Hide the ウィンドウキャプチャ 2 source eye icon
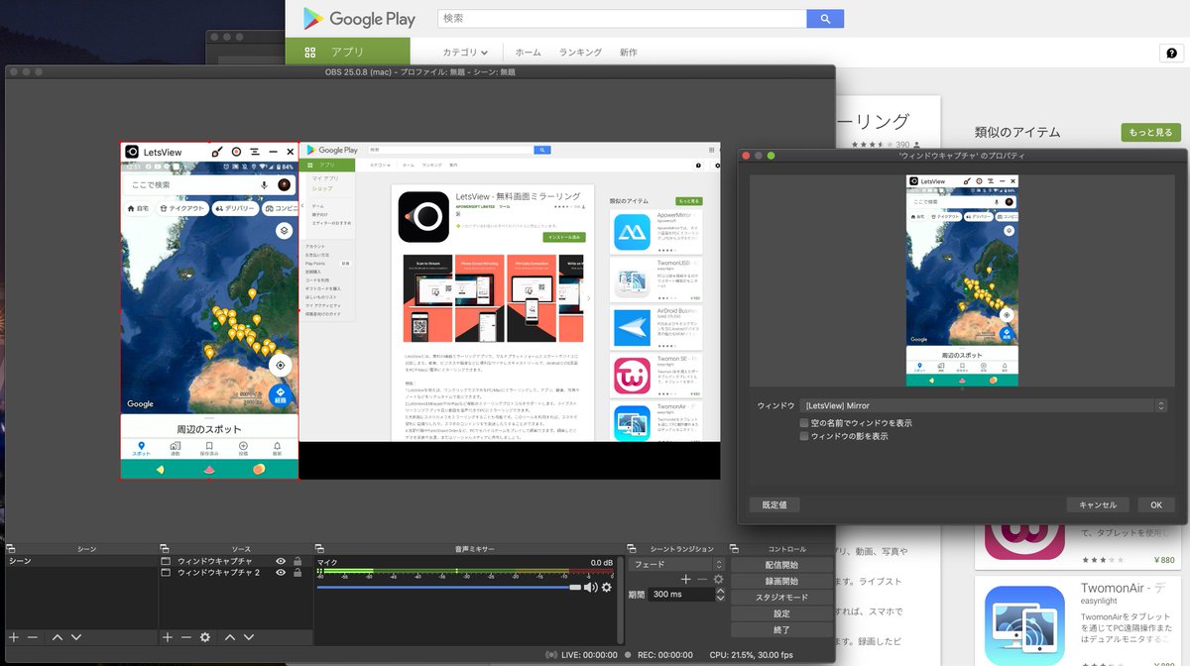 (281, 573)
